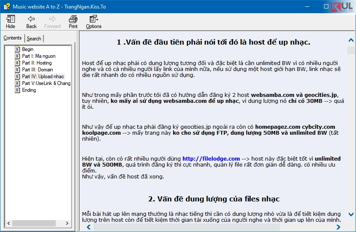Screen dimensions: 356x232
Task: Click bold text 'homepagez.com cybcity.com'
Action: (295, 127)
